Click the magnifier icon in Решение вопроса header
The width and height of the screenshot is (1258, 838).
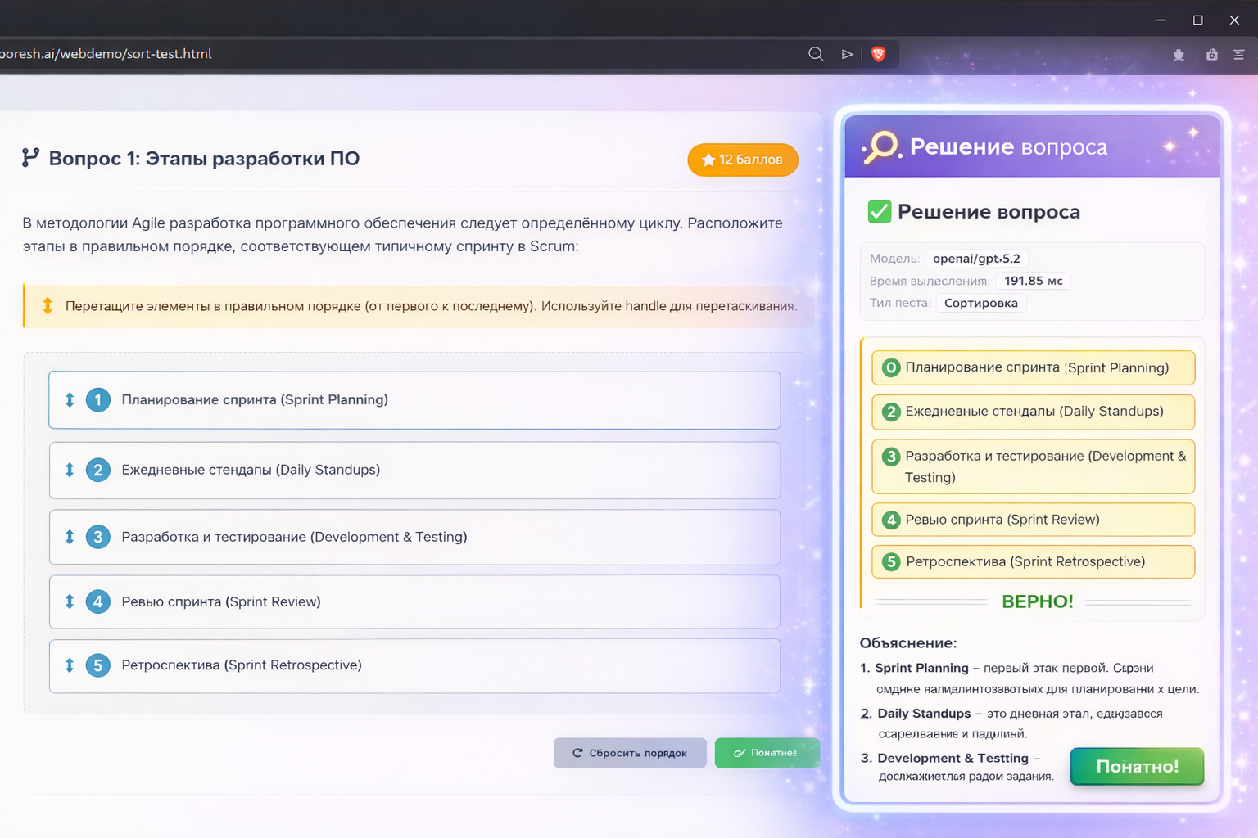[x=879, y=147]
